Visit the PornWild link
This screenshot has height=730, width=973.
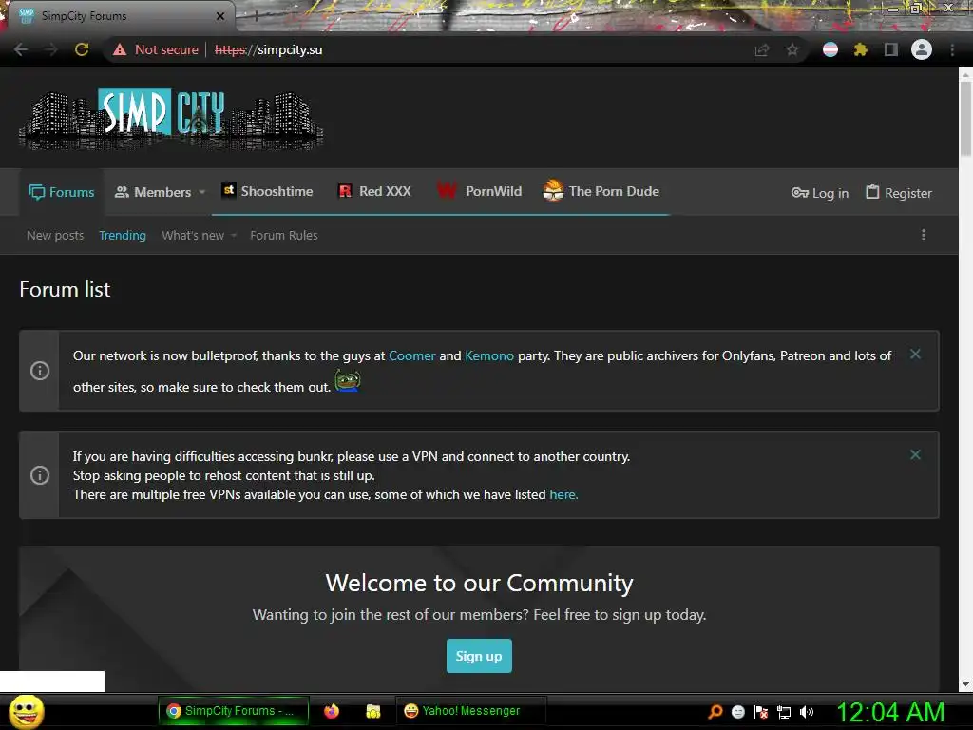479,191
